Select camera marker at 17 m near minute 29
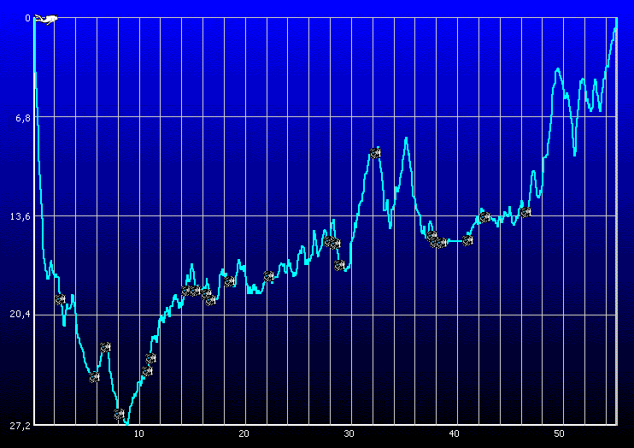 (x=340, y=265)
